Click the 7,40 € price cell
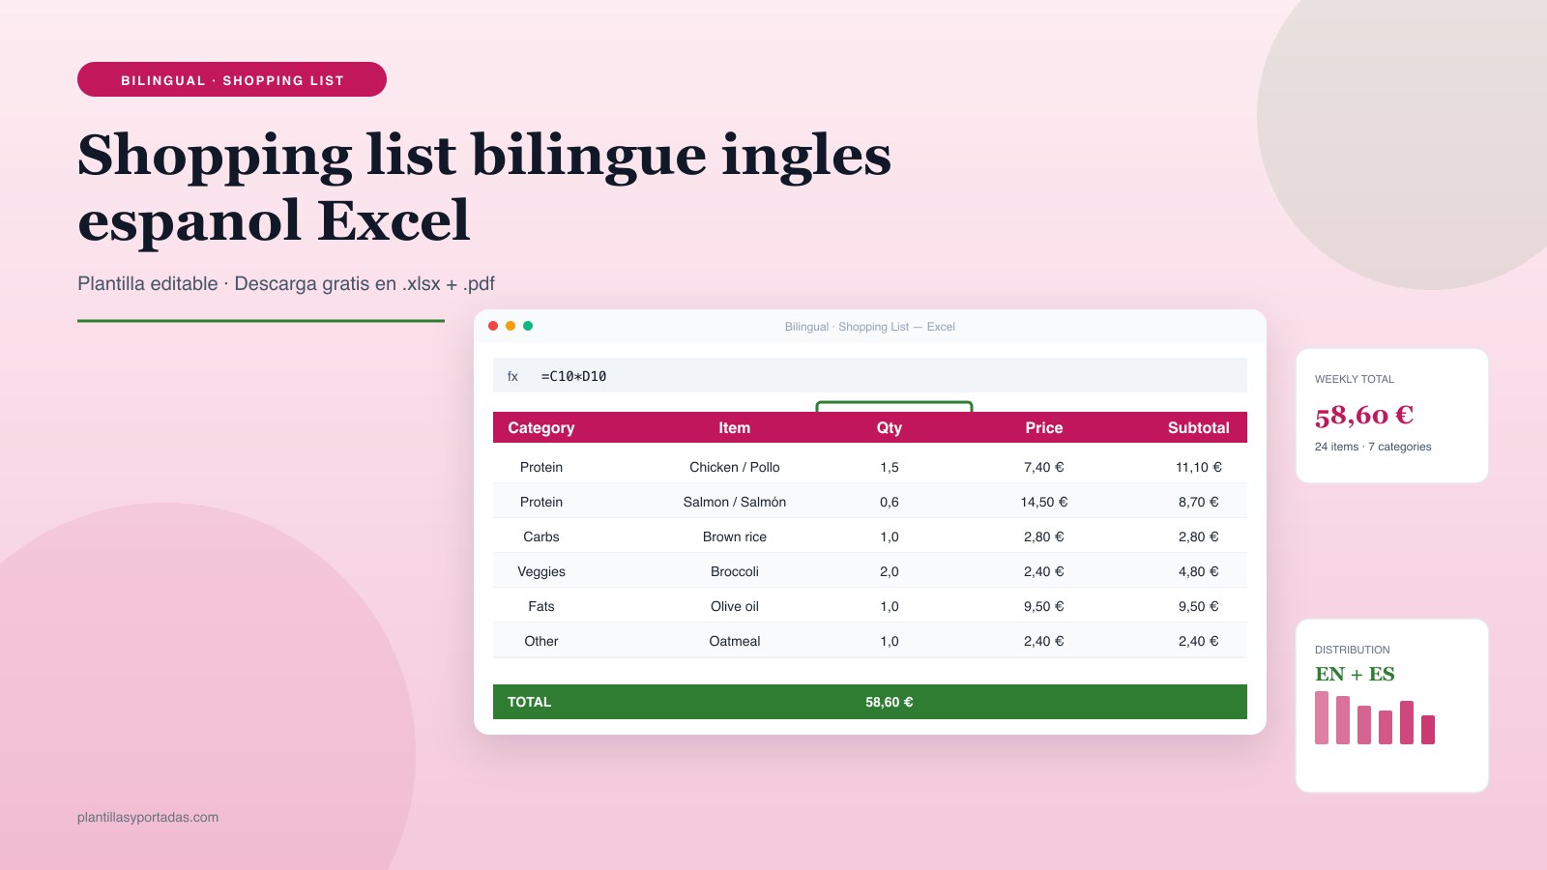Screen dimensions: 1547x870 [x=1044, y=467]
